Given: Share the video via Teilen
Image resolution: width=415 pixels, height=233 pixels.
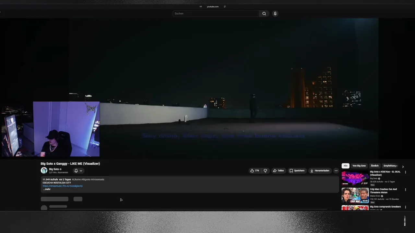Looking at the screenshot, I should pyautogui.click(x=278, y=171).
